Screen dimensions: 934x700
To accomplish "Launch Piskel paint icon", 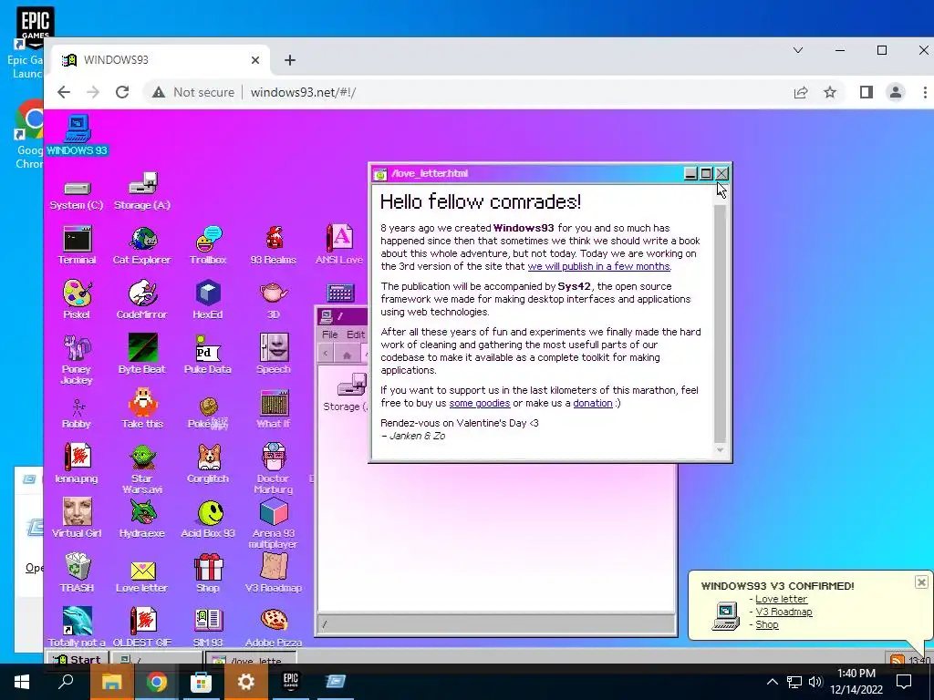I will [77, 299].
